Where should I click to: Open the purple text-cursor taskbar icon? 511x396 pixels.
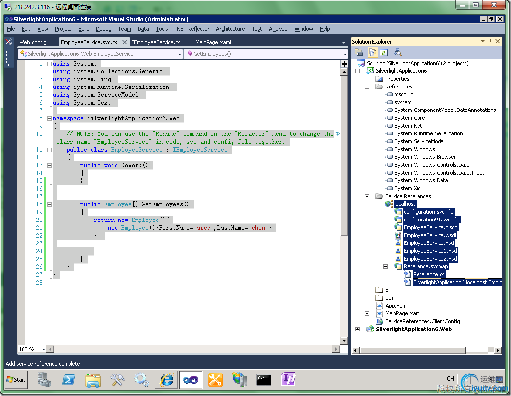click(288, 379)
